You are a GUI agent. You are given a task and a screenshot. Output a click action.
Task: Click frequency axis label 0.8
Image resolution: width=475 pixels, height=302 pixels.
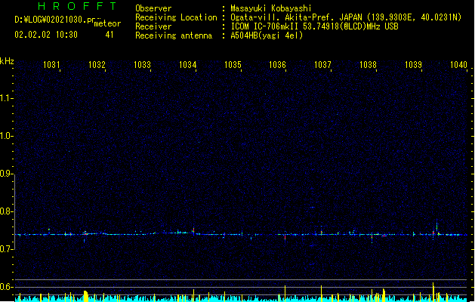tap(6, 211)
